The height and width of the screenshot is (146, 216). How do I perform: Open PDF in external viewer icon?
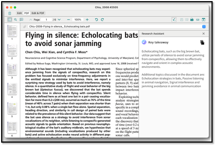click(204, 20)
